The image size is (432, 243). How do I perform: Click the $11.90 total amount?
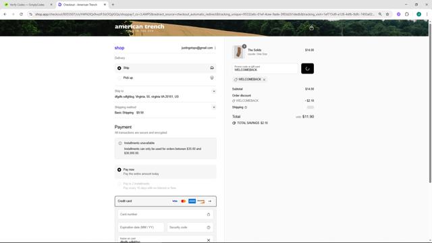[308, 117]
